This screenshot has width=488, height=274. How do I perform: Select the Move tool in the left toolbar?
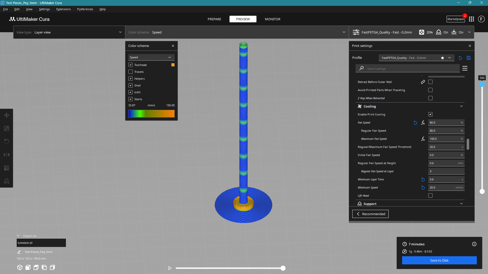(7, 115)
